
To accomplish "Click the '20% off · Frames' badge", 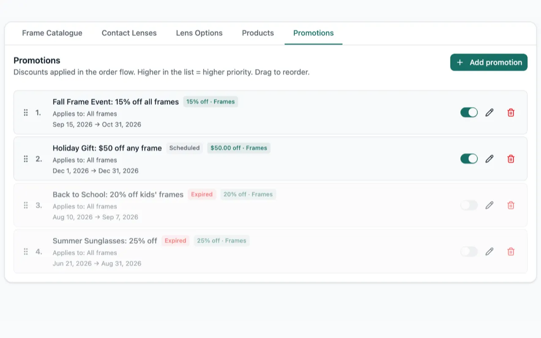I will click(248, 194).
